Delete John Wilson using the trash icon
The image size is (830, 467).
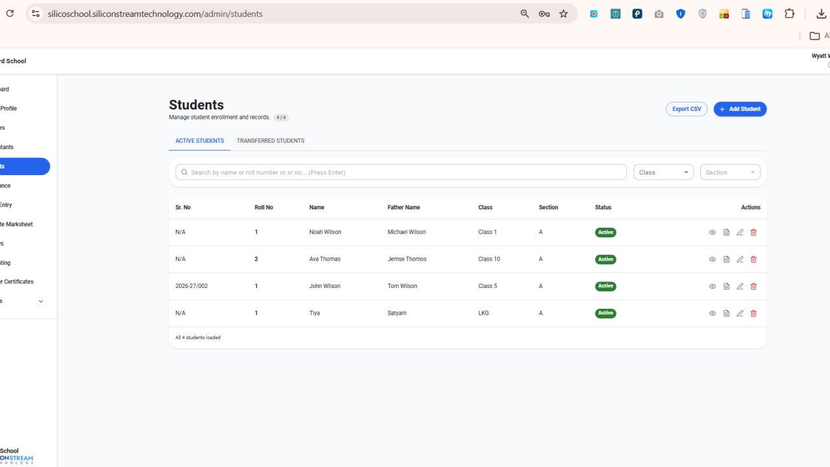pyautogui.click(x=753, y=286)
